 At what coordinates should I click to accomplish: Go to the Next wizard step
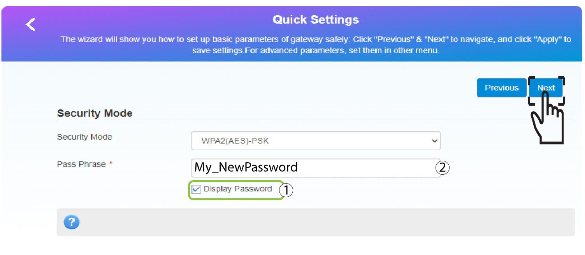coord(546,88)
